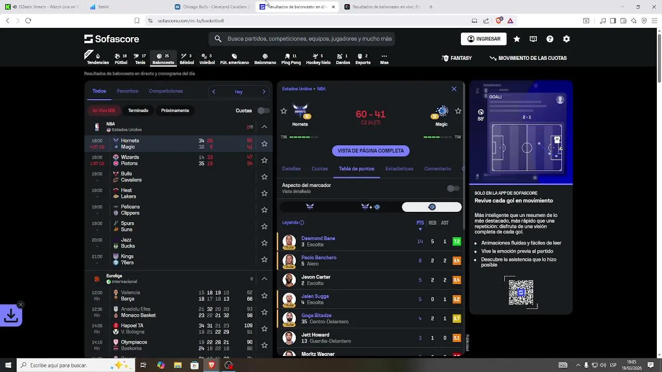Click the NBA breadcrumb link
Image resolution: width=662 pixels, height=372 pixels.
(x=321, y=89)
